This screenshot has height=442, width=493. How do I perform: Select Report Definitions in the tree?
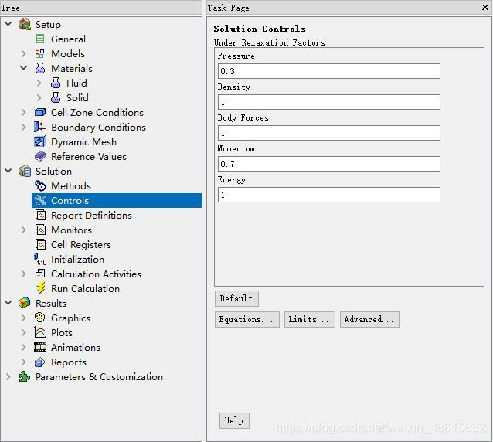[91, 216]
